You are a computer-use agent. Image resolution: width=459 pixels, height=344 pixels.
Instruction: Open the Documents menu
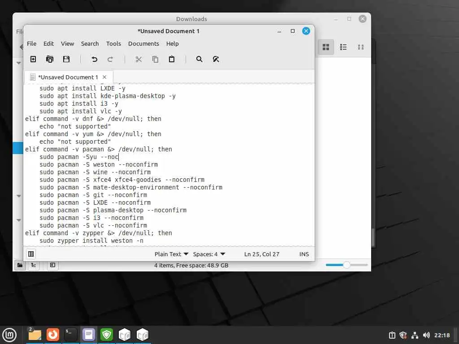click(x=143, y=43)
